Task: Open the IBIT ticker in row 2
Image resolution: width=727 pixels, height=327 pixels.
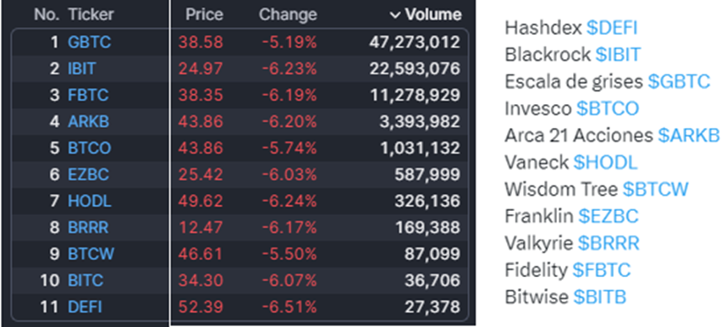Action: (x=81, y=69)
